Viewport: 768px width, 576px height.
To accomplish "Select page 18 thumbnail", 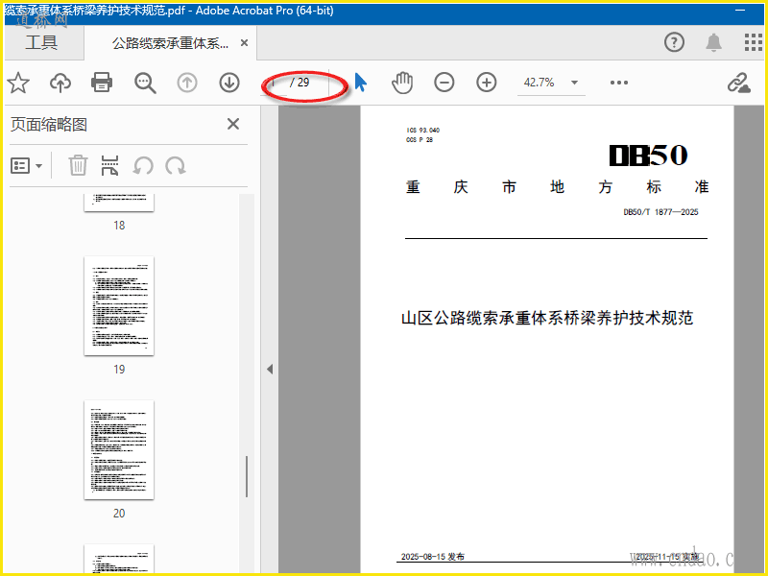I will pos(119,203).
